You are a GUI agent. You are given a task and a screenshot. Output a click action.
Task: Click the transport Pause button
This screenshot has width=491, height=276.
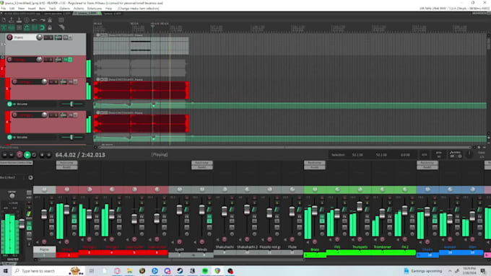[x=49, y=155]
